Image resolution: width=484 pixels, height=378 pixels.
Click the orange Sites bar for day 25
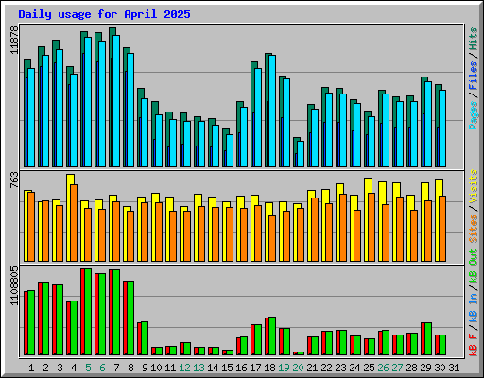click(372, 228)
